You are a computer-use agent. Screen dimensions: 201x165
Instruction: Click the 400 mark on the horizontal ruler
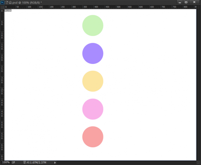(96, 7)
